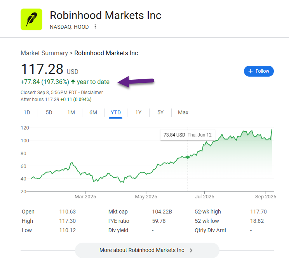Open the three-dot options menu beside NASDAQ: HOOD
Screen dimensions: 289x273
95,26
